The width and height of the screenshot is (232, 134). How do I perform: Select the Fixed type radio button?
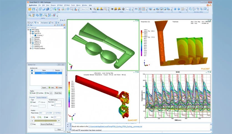click(31, 102)
